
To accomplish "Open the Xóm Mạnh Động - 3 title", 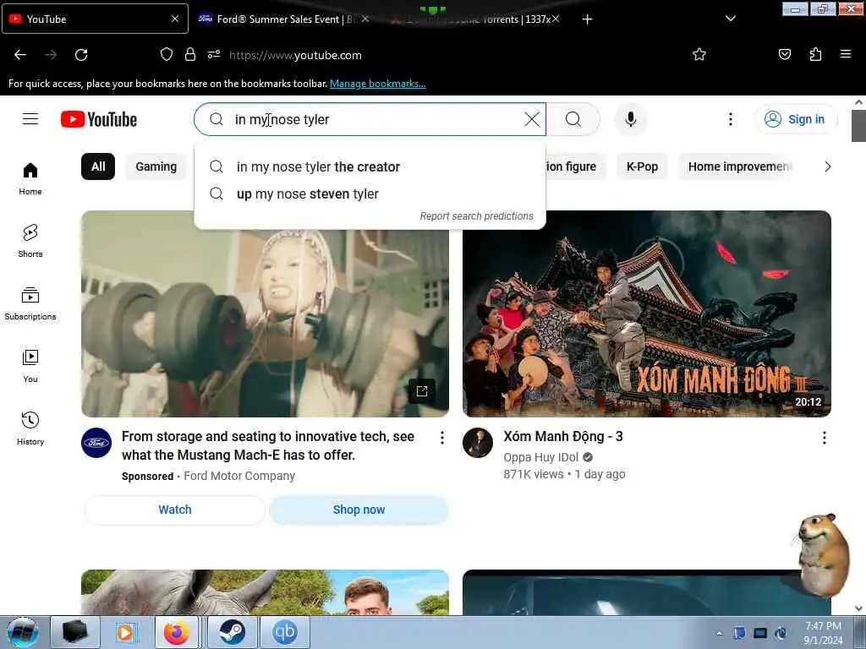I will point(563,437).
